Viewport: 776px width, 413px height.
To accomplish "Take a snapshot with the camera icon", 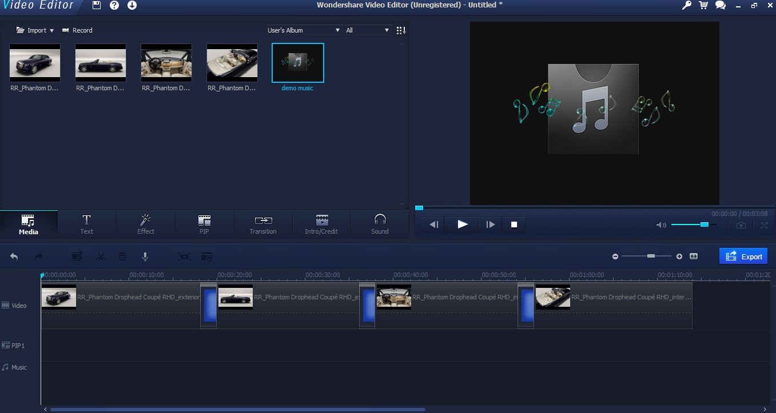I will tap(741, 225).
